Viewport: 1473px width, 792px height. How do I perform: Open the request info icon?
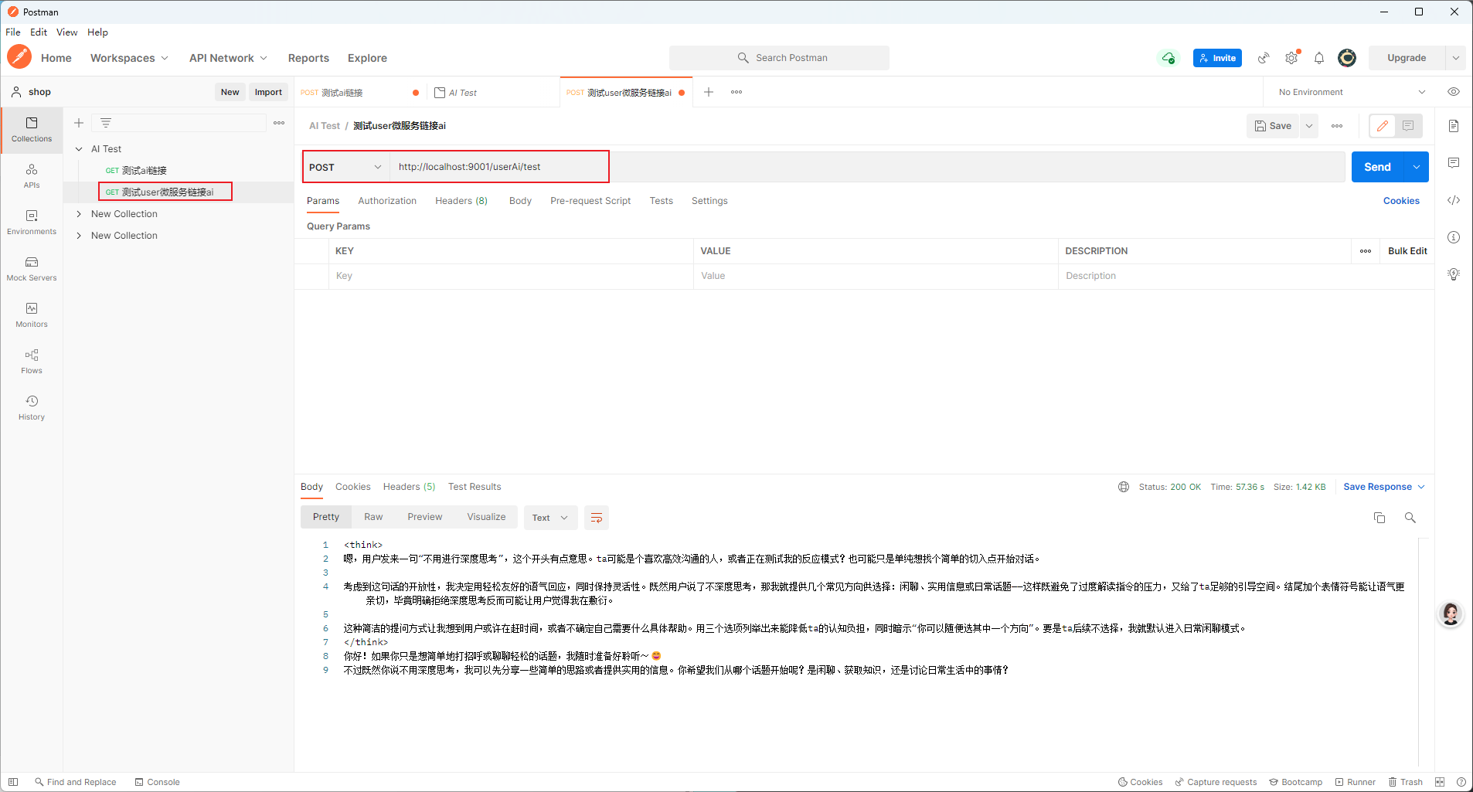click(1454, 237)
